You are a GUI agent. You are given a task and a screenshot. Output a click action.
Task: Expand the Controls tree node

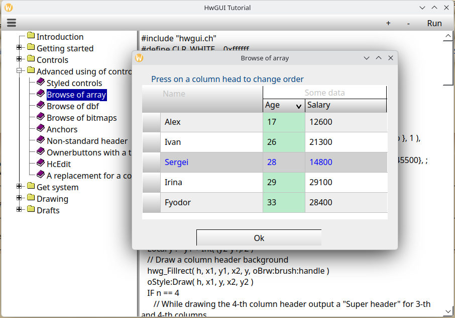(x=20, y=59)
